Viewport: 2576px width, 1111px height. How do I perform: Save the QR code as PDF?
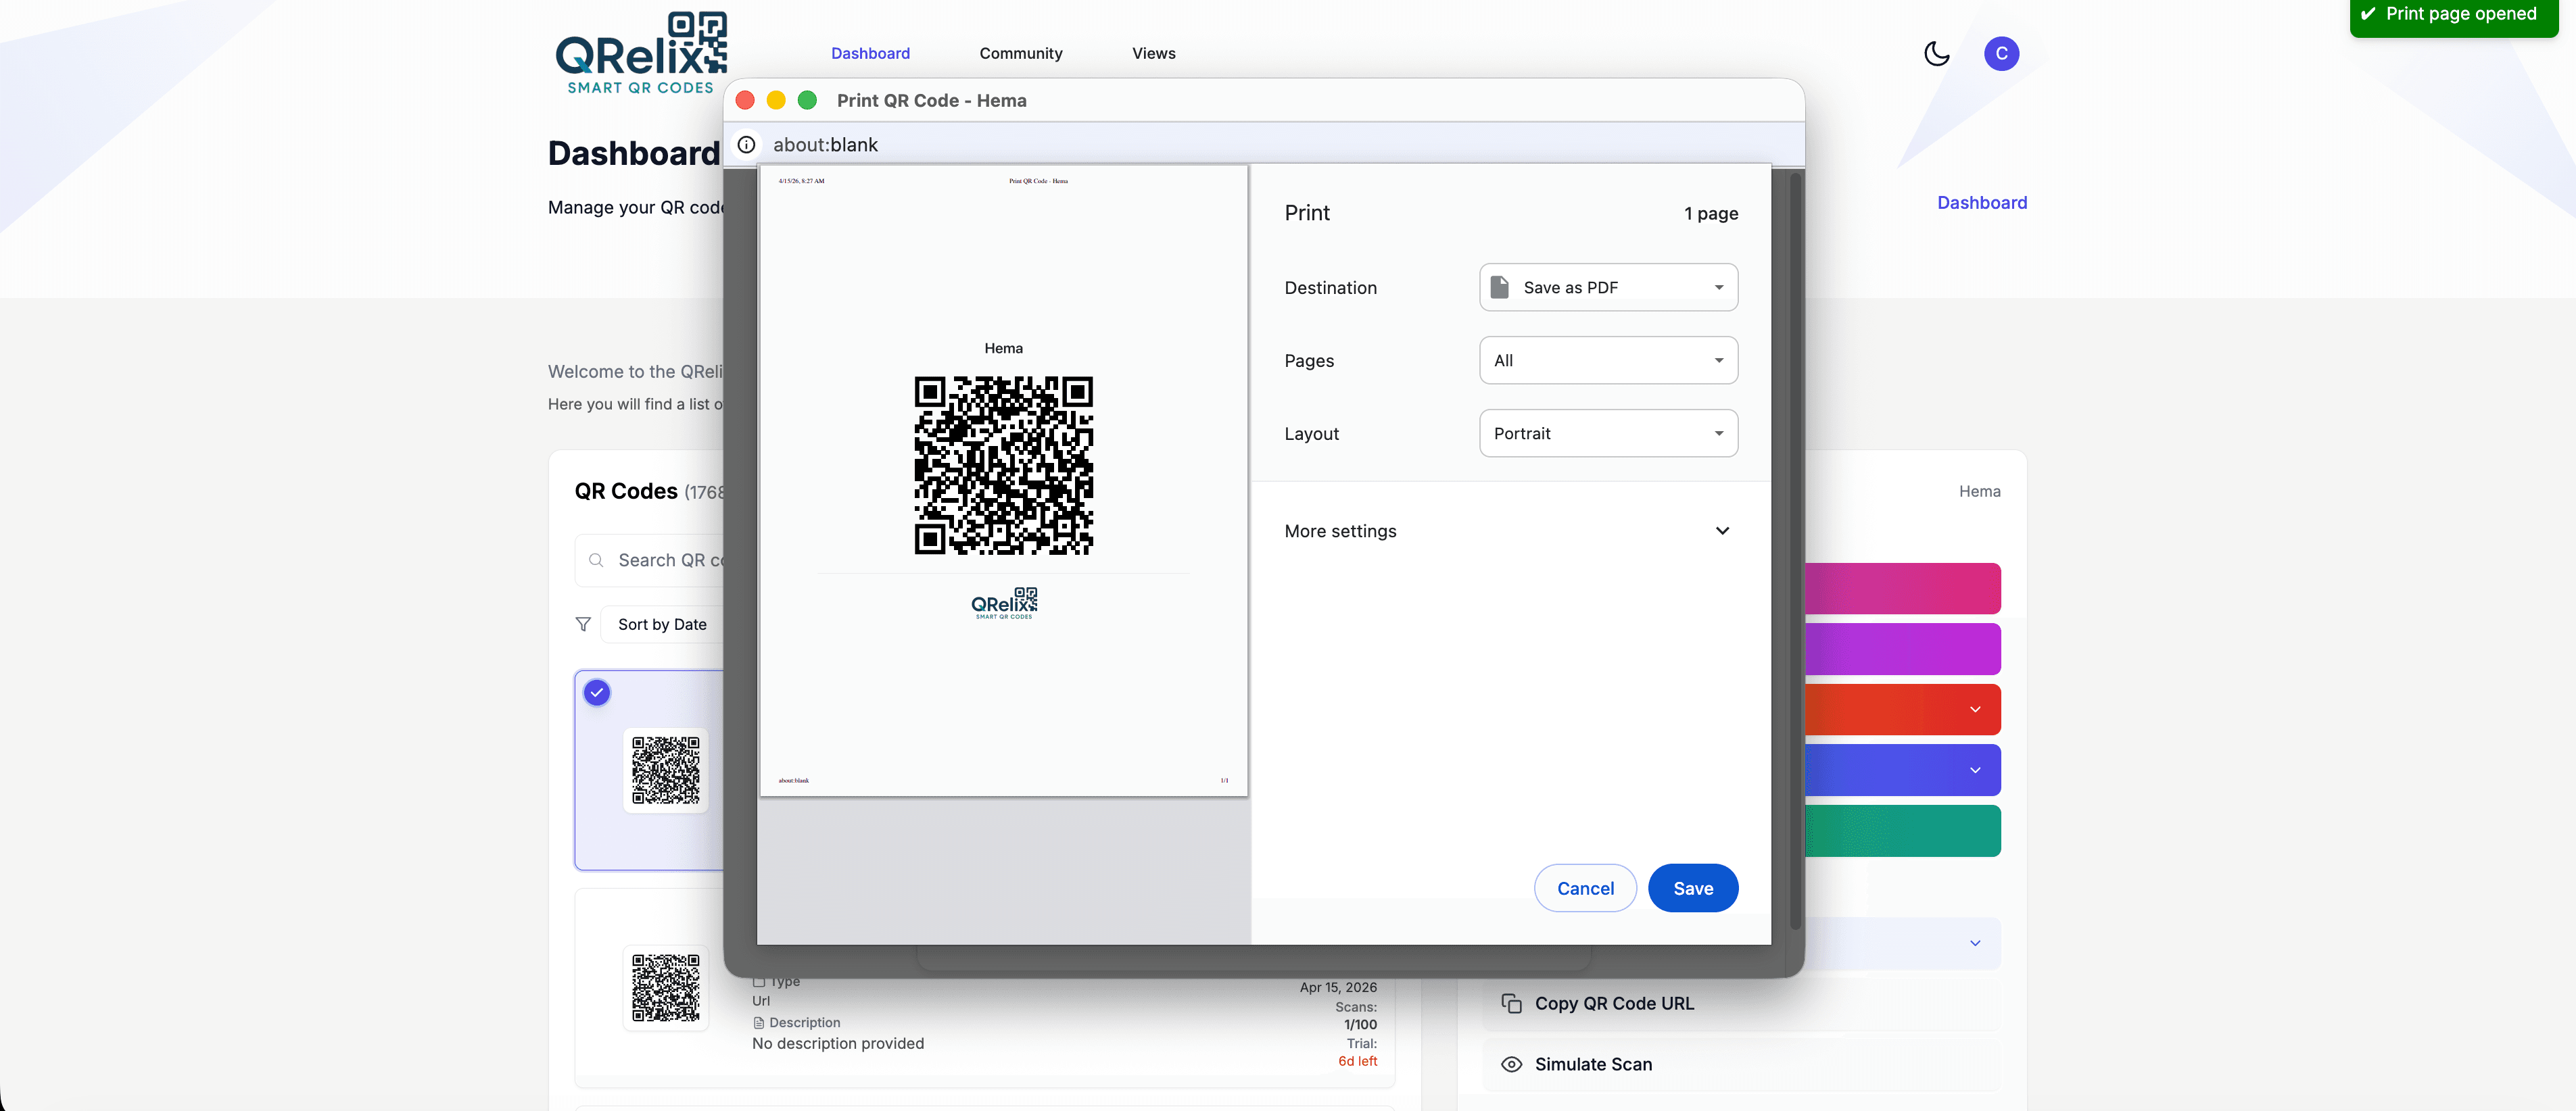click(1692, 887)
